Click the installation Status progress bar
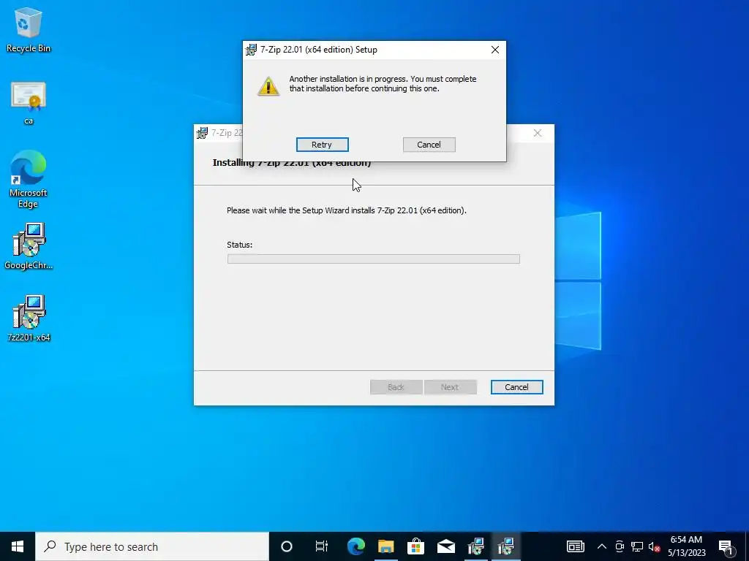This screenshot has width=749, height=561. (x=374, y=259)
